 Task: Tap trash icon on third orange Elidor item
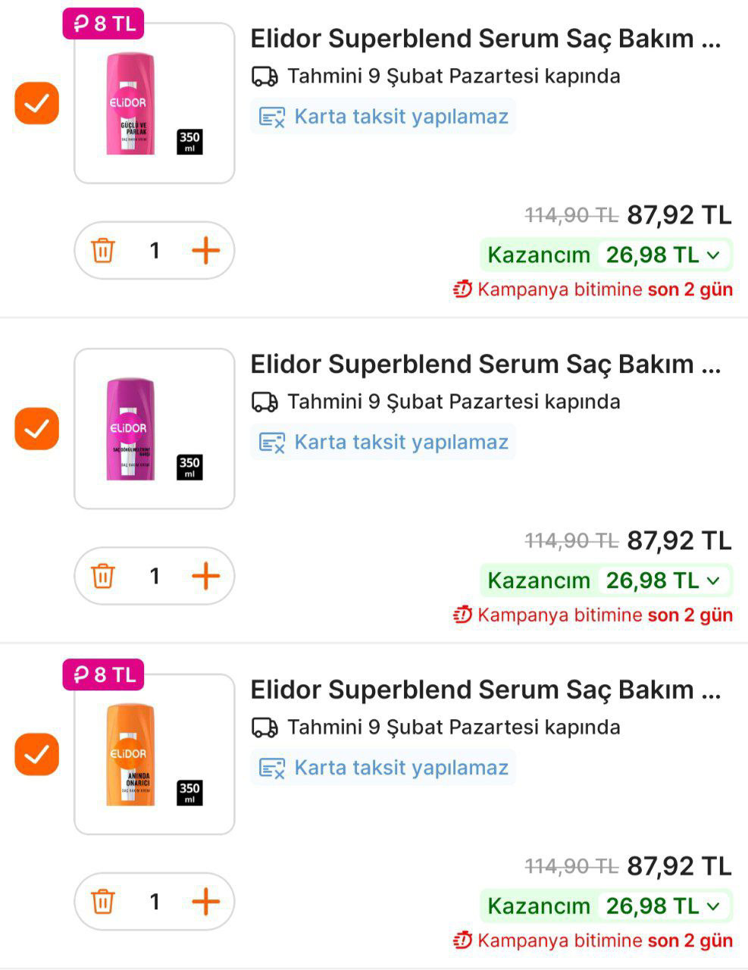click(x=103, y=901)
